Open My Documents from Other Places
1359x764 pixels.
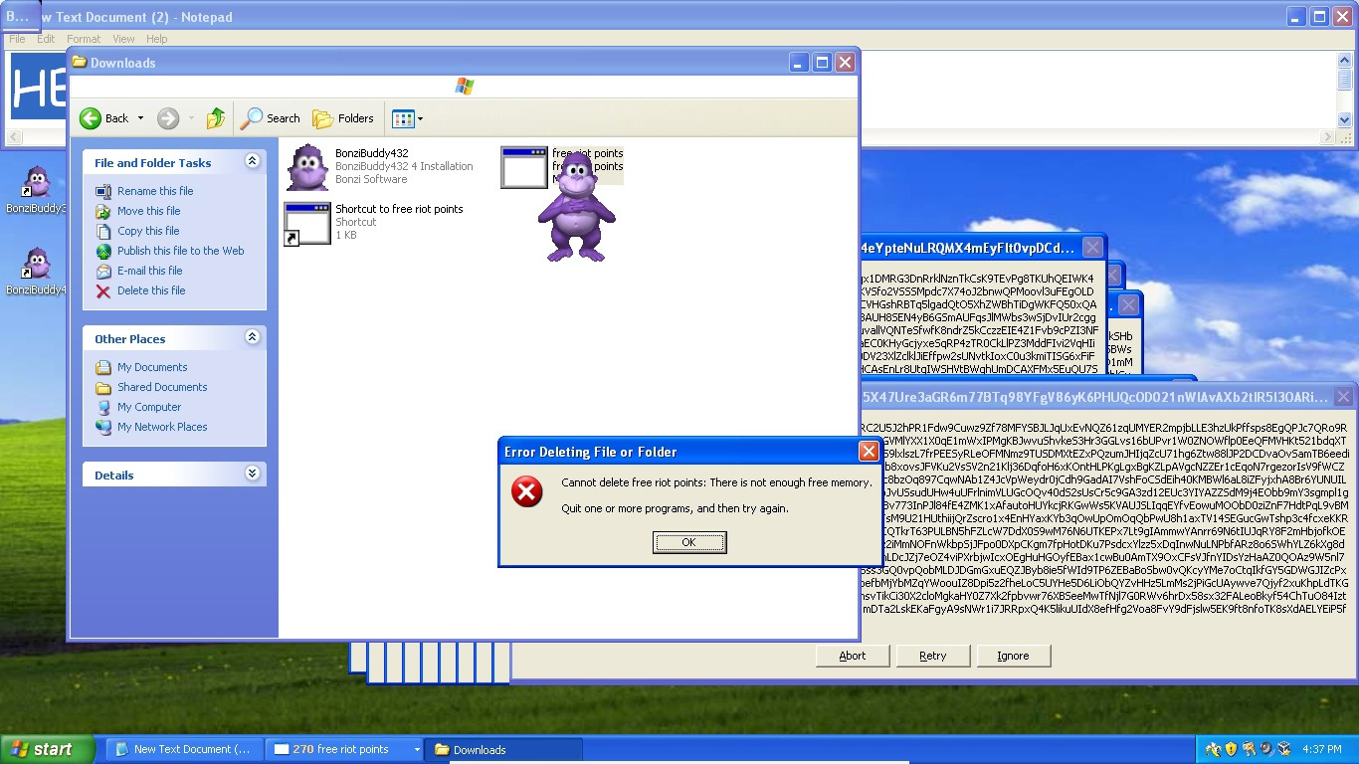(x=152, y=367)
